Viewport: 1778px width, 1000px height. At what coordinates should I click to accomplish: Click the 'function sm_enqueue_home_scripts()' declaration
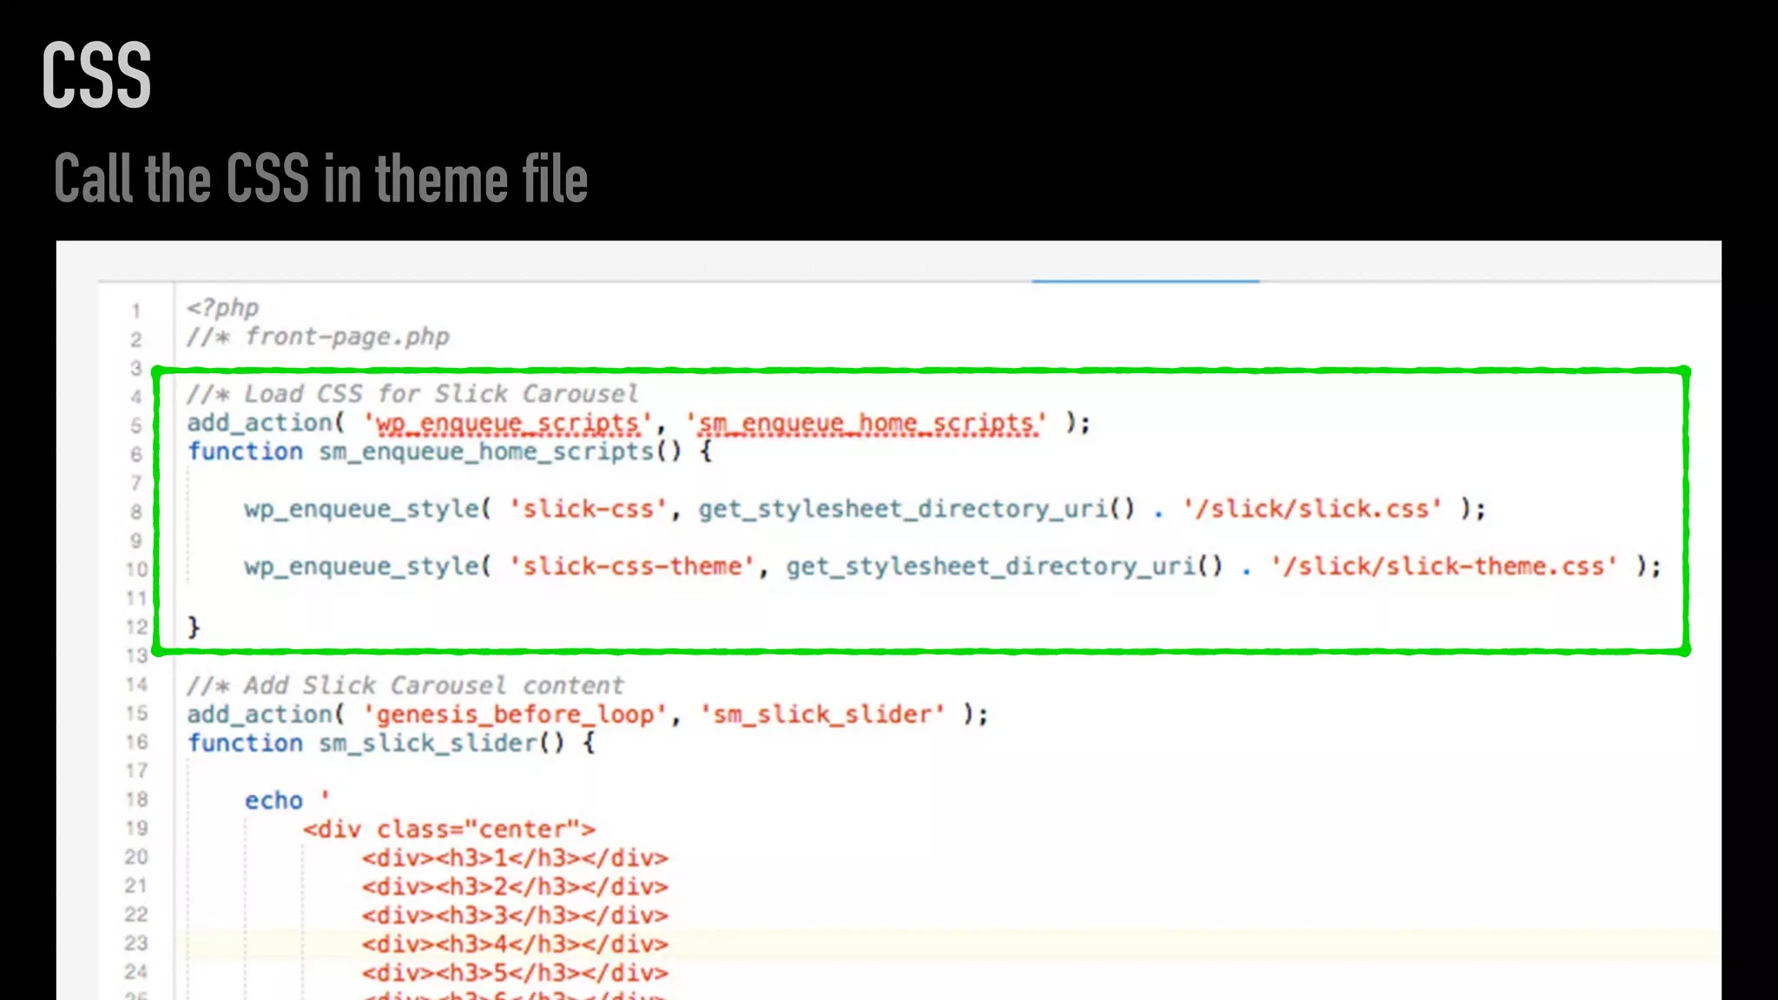(435, 451)
